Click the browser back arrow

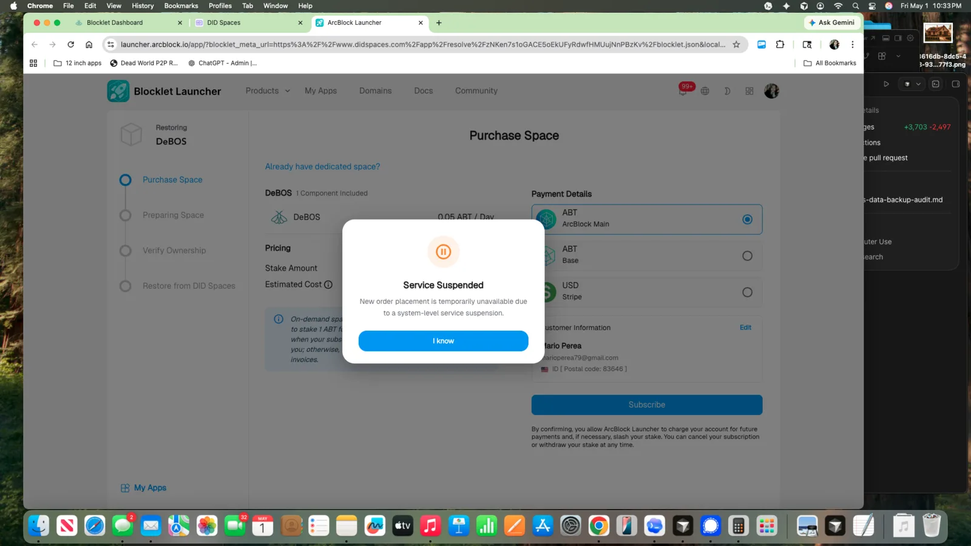point(35,44)
